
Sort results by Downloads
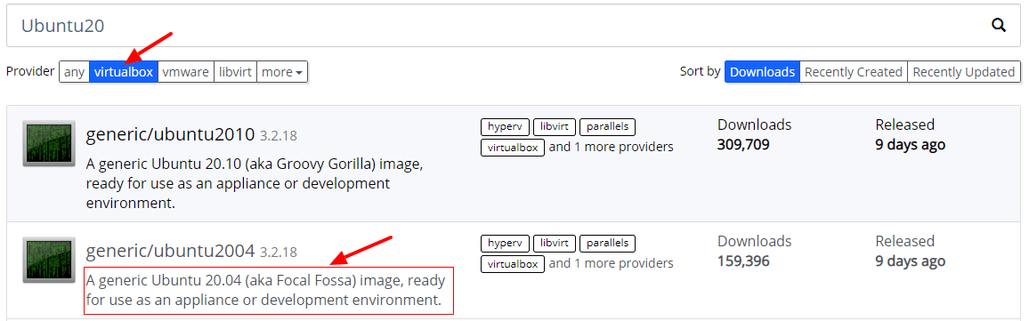[762, 72]
